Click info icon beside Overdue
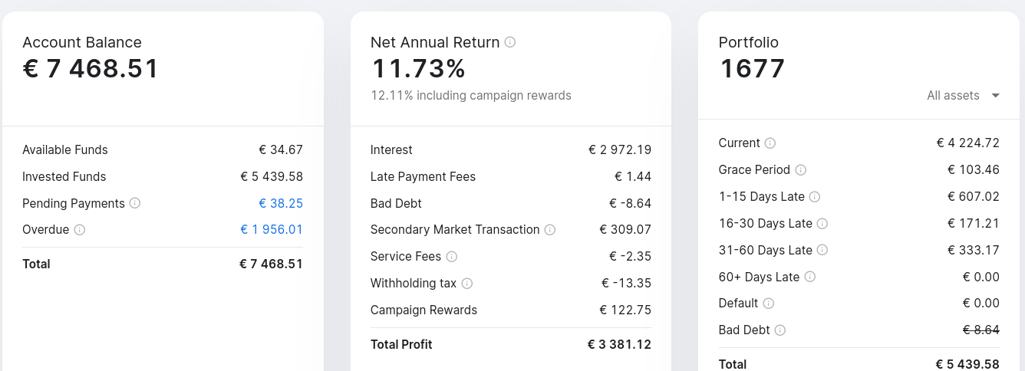 pos(80,230)
